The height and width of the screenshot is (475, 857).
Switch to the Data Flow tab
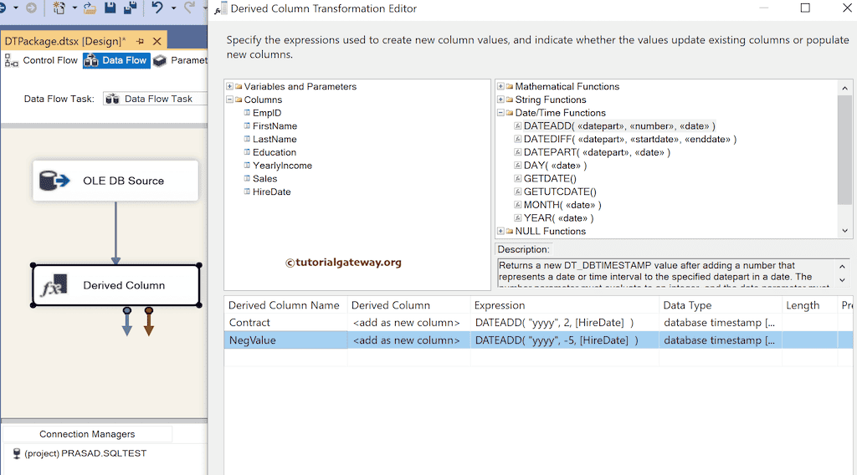pyautogui.click(x=116, y=60)
